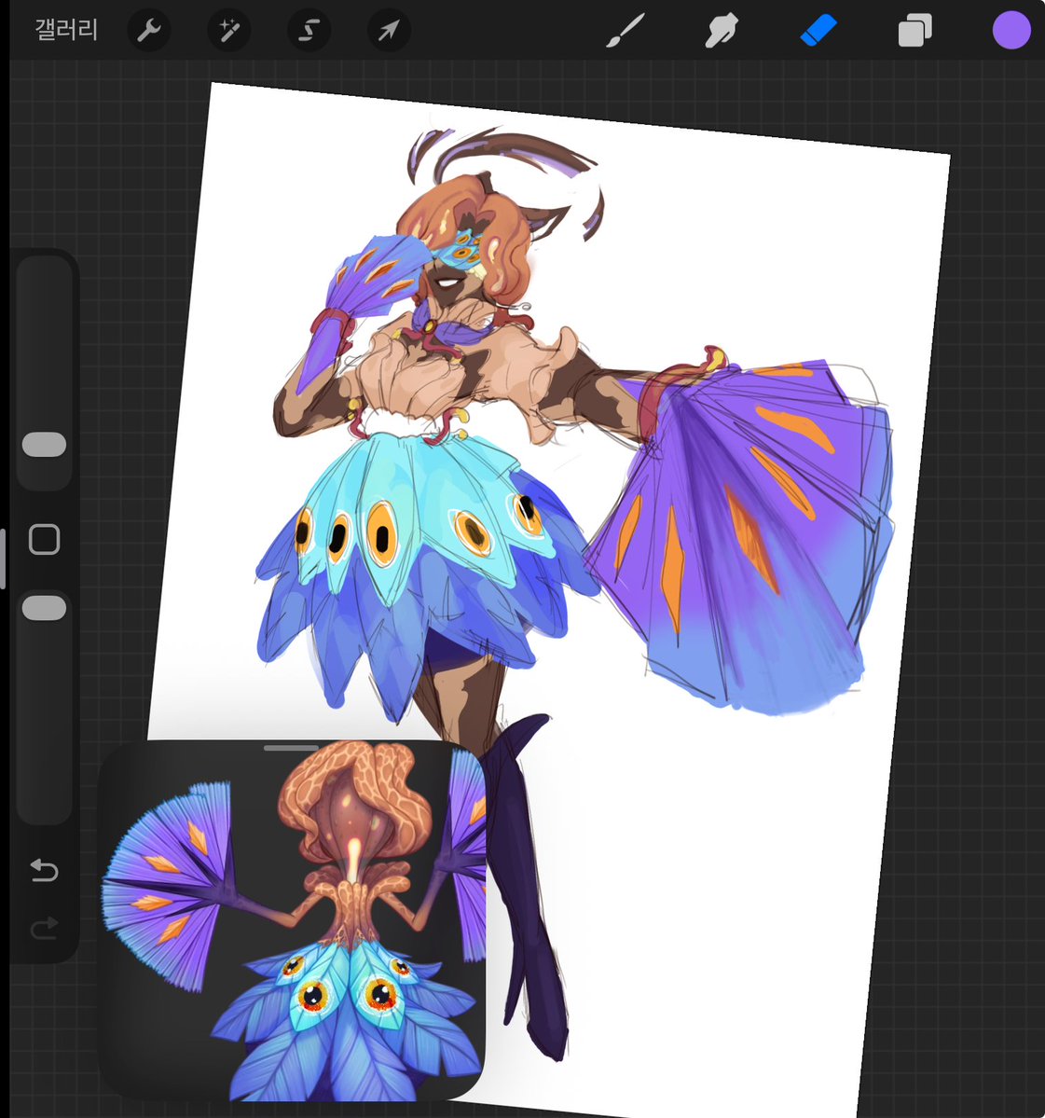Screen dimensions: 1045x1118
Task: Tap the brush opacity slider handle
Action: pyautogui.click(x=44, y=608)
